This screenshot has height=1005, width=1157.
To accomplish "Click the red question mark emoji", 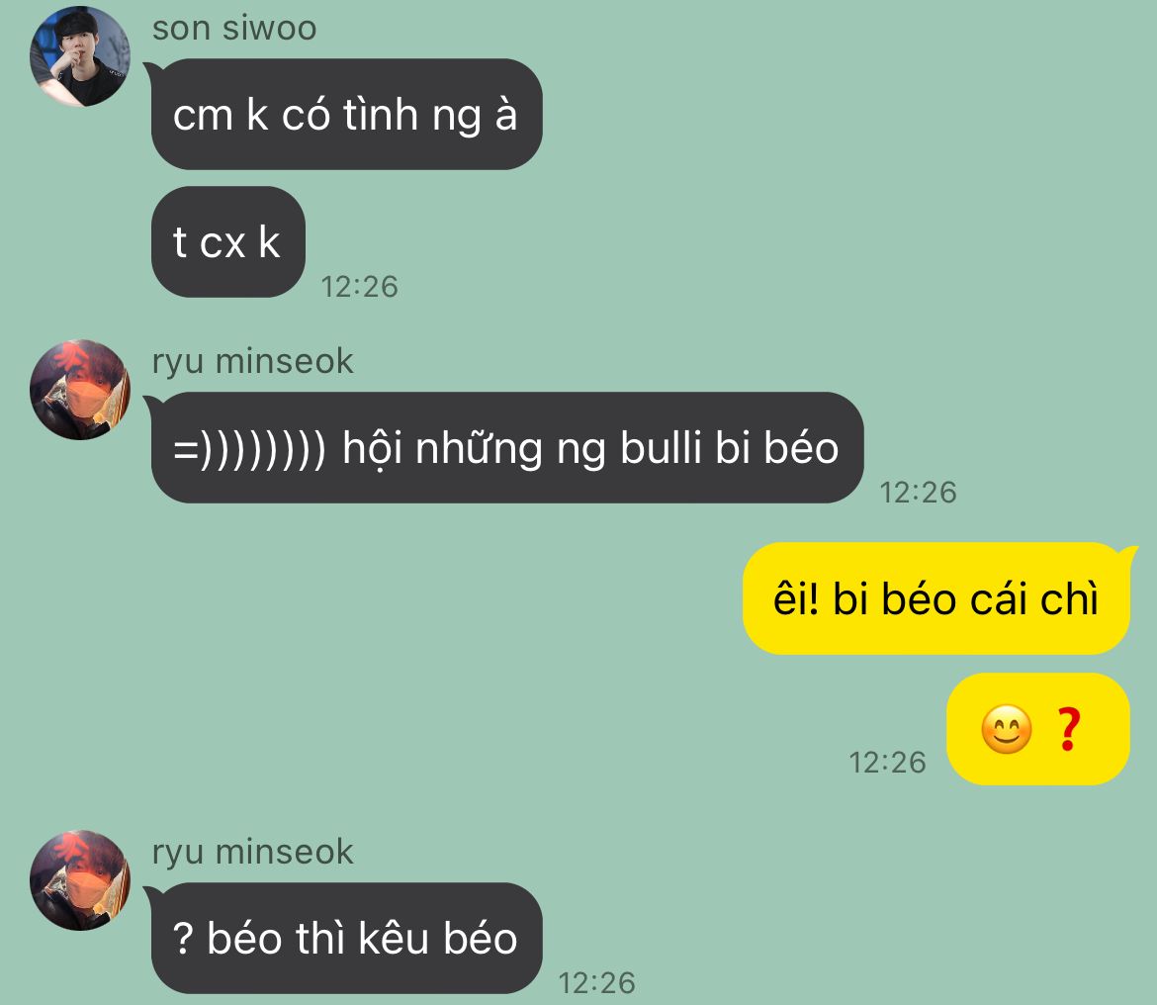I will coord(1068,730).
